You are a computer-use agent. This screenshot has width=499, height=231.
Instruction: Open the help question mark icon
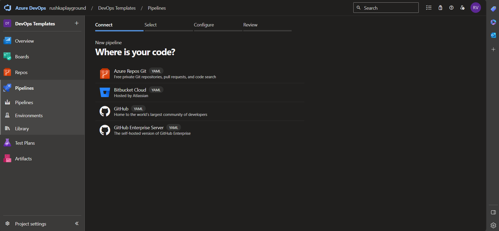(x=451, y=8)
